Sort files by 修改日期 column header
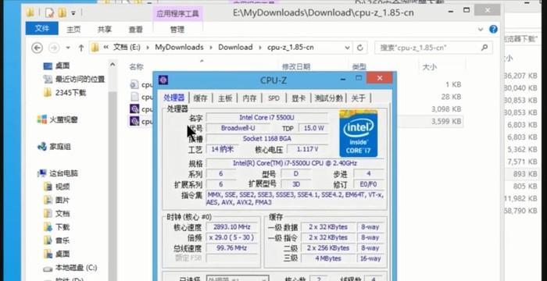 (x=296, y=66)
